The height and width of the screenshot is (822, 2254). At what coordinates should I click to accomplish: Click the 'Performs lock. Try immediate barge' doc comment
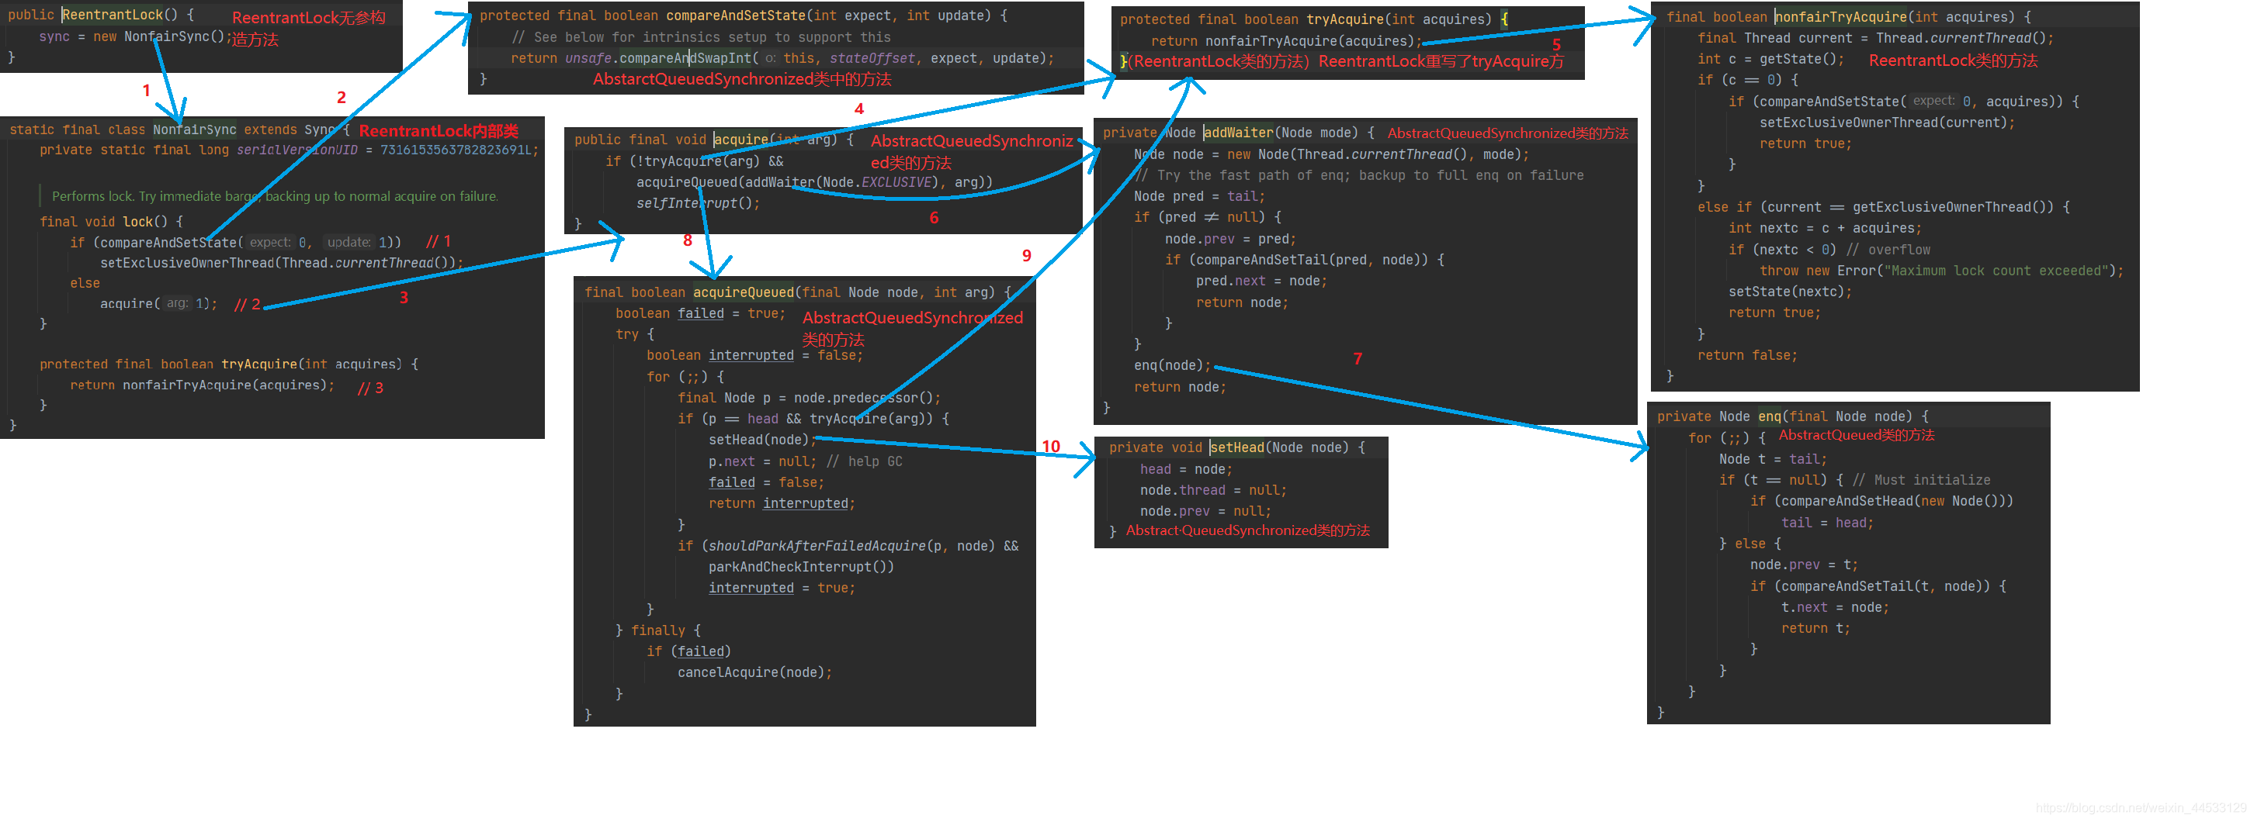click(275, 197)
